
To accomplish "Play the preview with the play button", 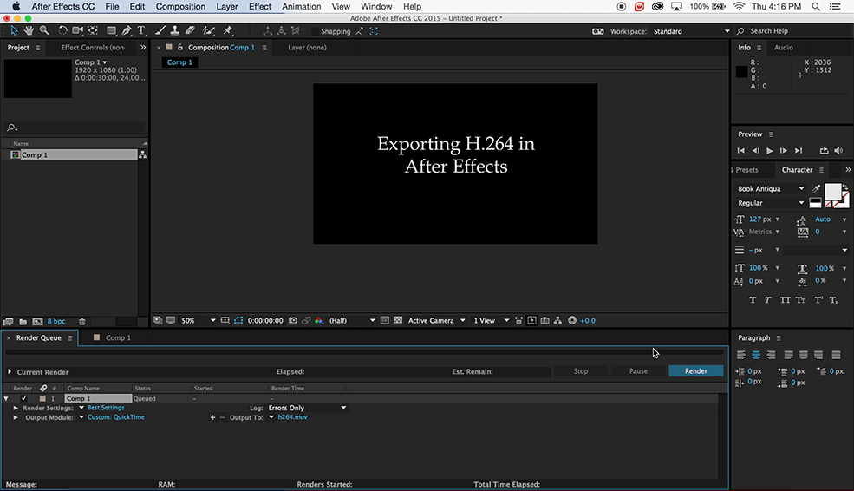I will 769,150.
